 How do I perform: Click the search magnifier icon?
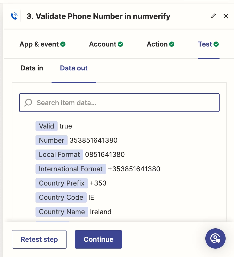[x=28, y=102]
